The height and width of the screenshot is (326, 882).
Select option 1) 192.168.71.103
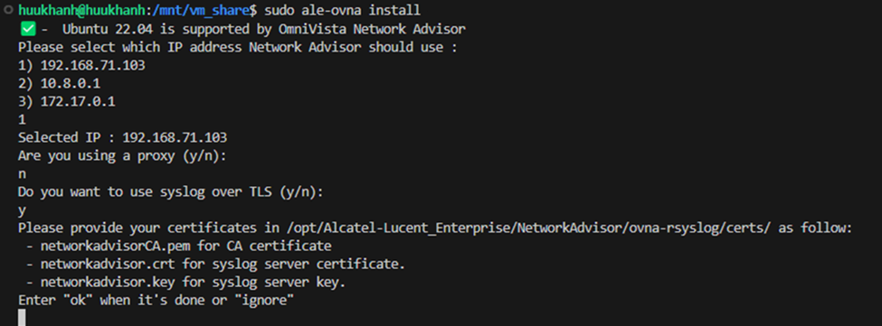81,65
